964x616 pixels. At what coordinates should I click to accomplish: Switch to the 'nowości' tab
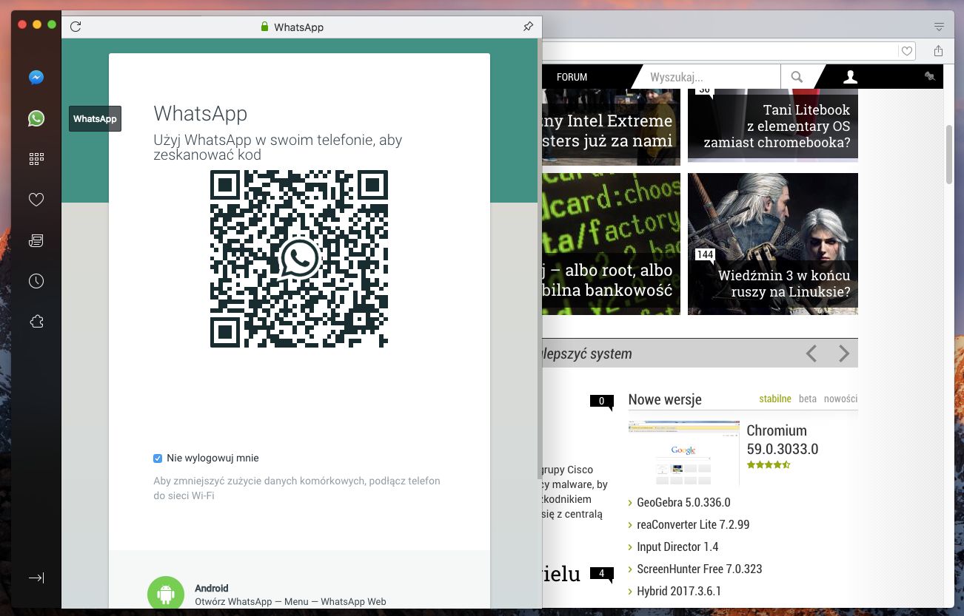coord(840,399)
